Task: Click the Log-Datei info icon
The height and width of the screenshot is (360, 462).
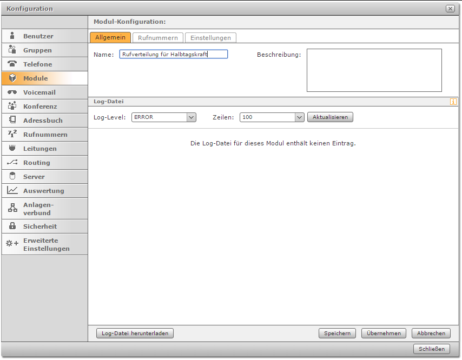Action: pos(453,101)
